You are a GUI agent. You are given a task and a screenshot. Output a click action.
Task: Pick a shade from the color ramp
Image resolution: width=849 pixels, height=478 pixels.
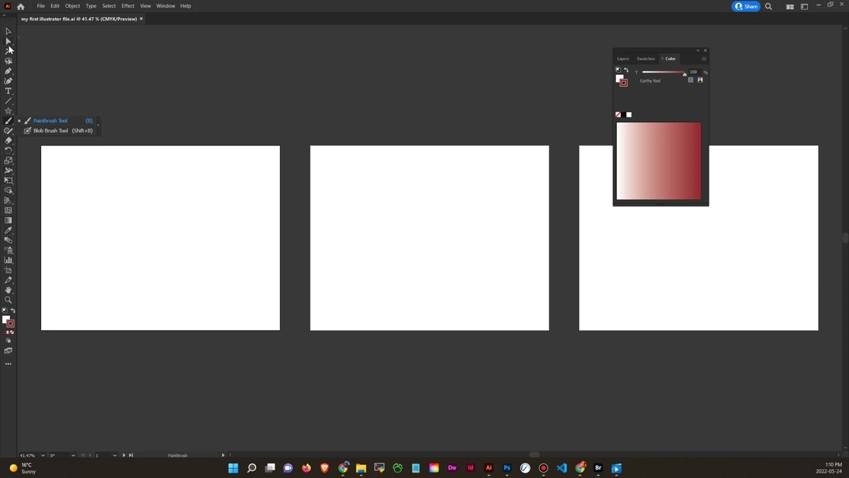659,161
